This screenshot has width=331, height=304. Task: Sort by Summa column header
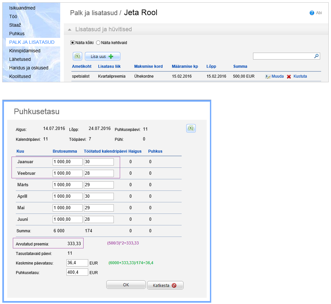[240, 66]
